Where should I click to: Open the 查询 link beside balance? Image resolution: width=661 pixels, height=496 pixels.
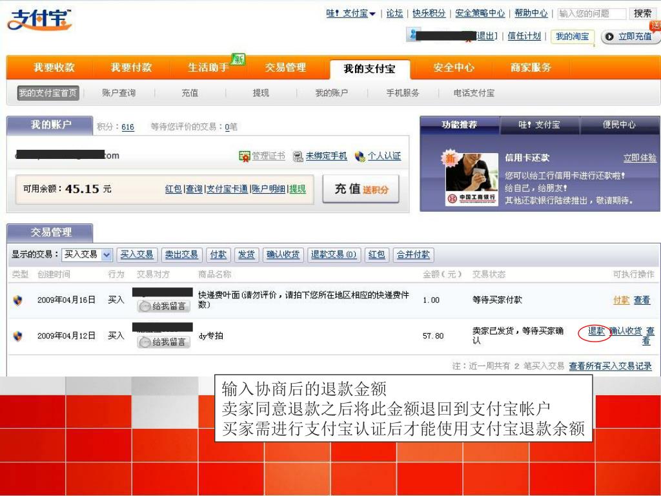point(194,189)
